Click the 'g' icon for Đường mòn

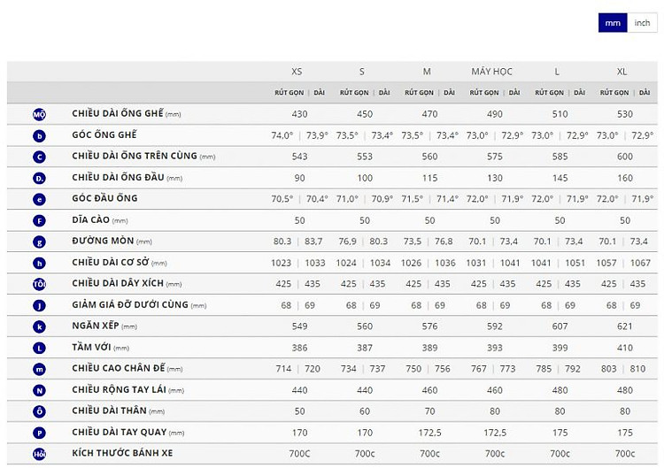(39, 242)
